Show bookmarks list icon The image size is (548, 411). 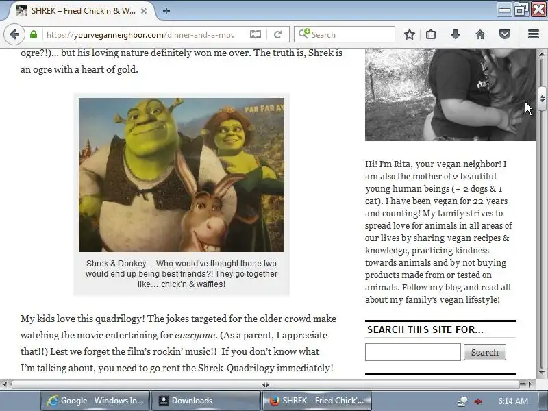[x=431, y=34]
